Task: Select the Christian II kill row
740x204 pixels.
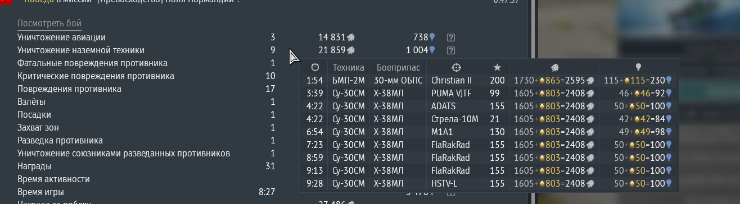Action: (x=489, y=80)
